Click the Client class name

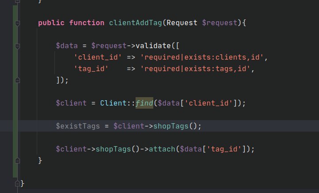tap(113, 103)
